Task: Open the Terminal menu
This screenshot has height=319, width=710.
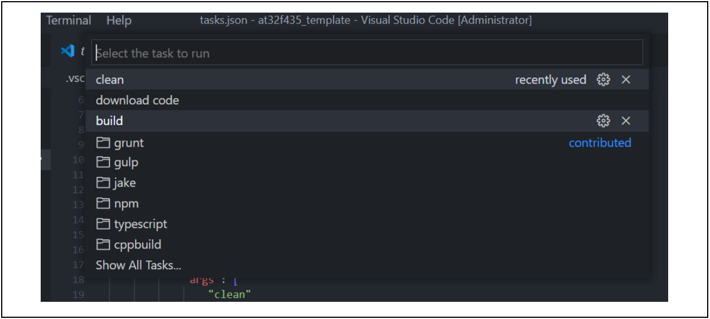Action: pyautogui.click(x=69, y=21)
